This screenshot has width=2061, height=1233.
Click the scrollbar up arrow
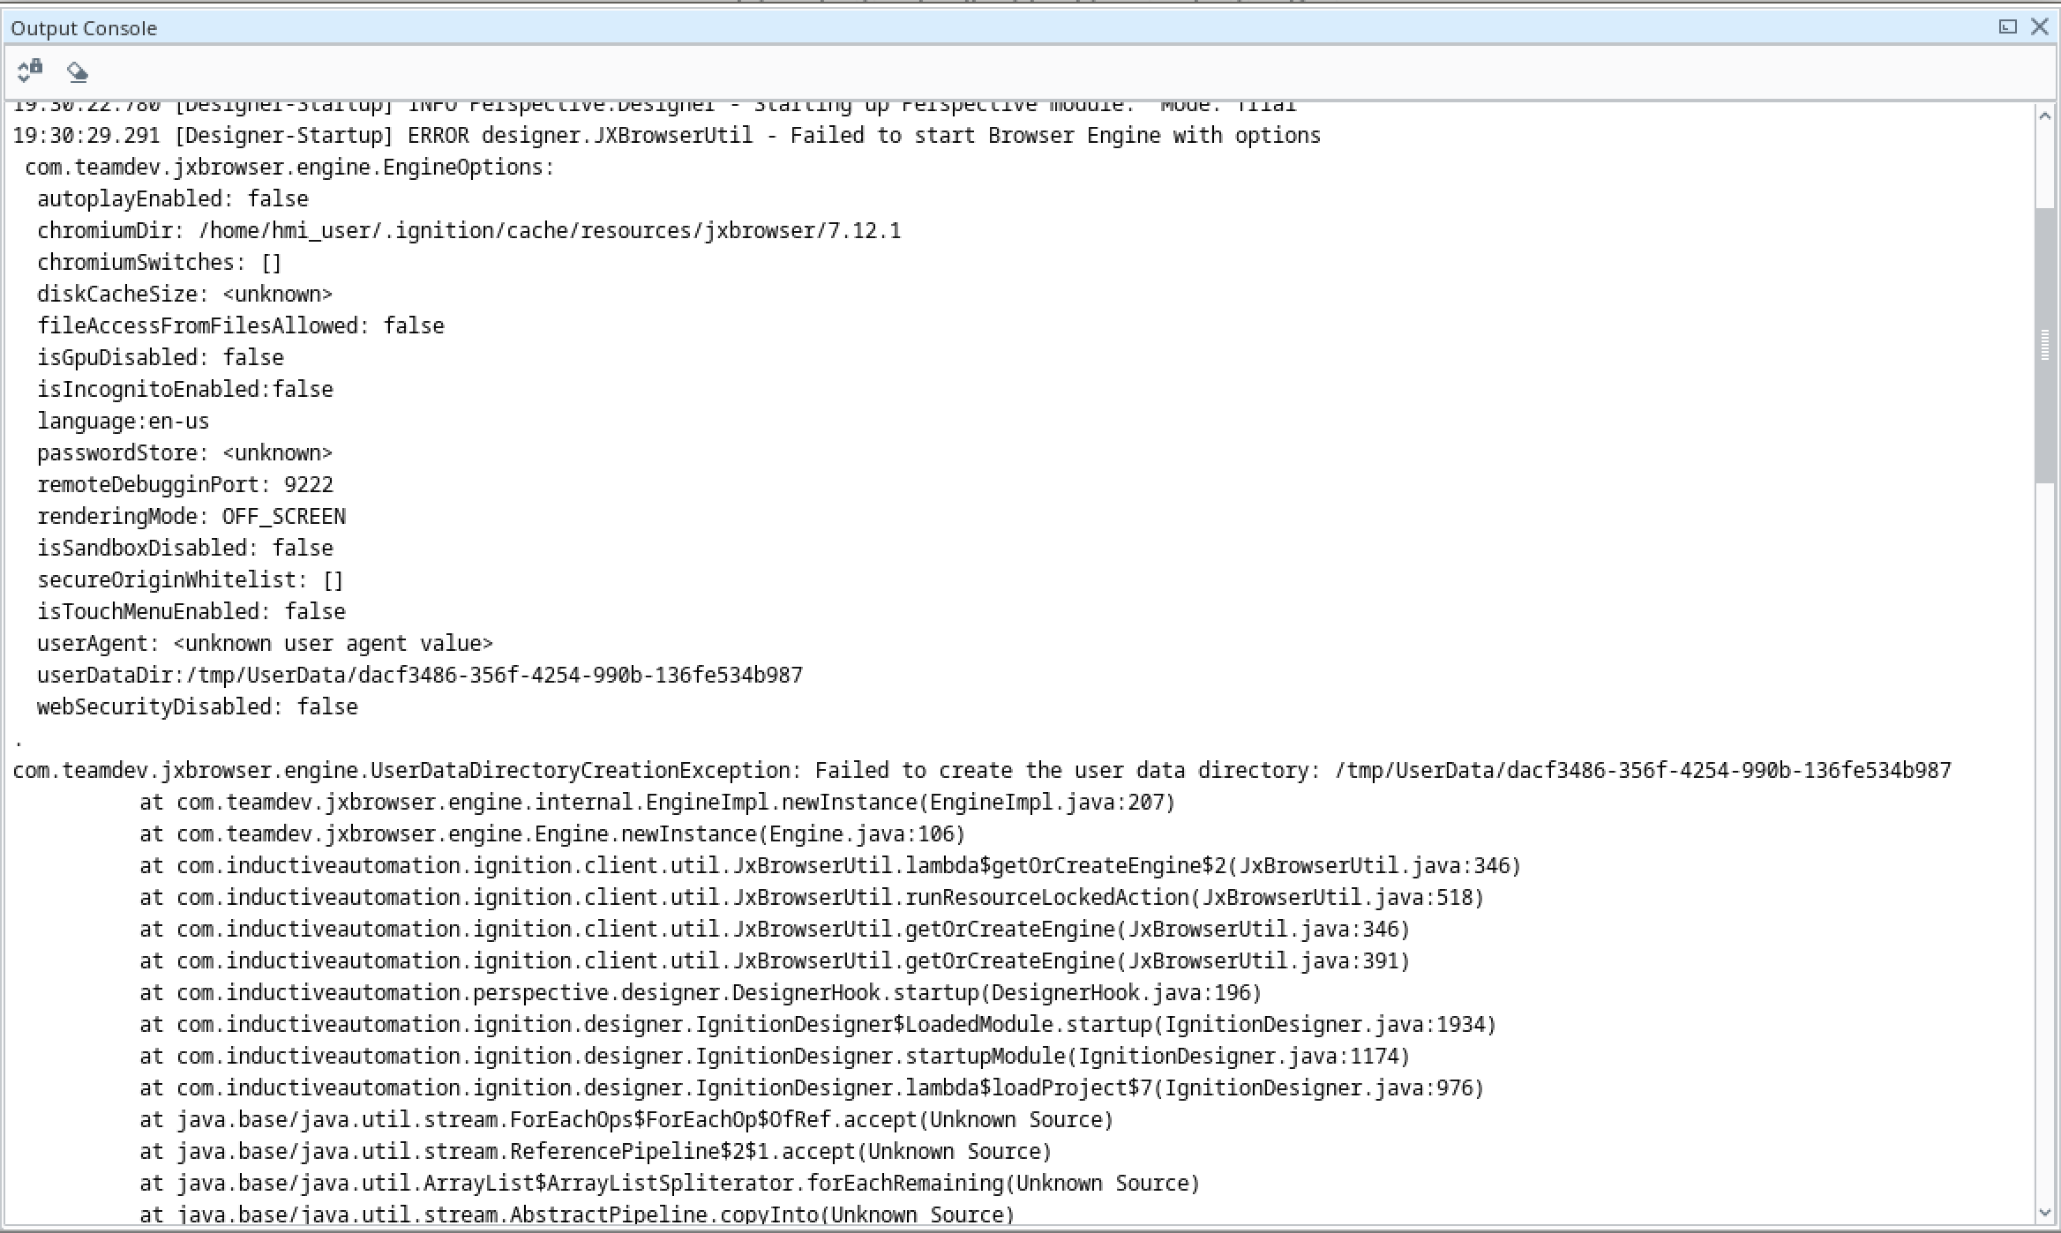[x=2045, y=117]
